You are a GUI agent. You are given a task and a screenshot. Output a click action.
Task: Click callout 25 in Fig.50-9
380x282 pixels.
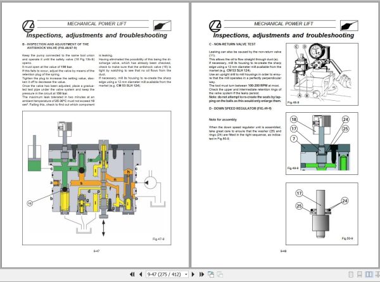[300, 206]
